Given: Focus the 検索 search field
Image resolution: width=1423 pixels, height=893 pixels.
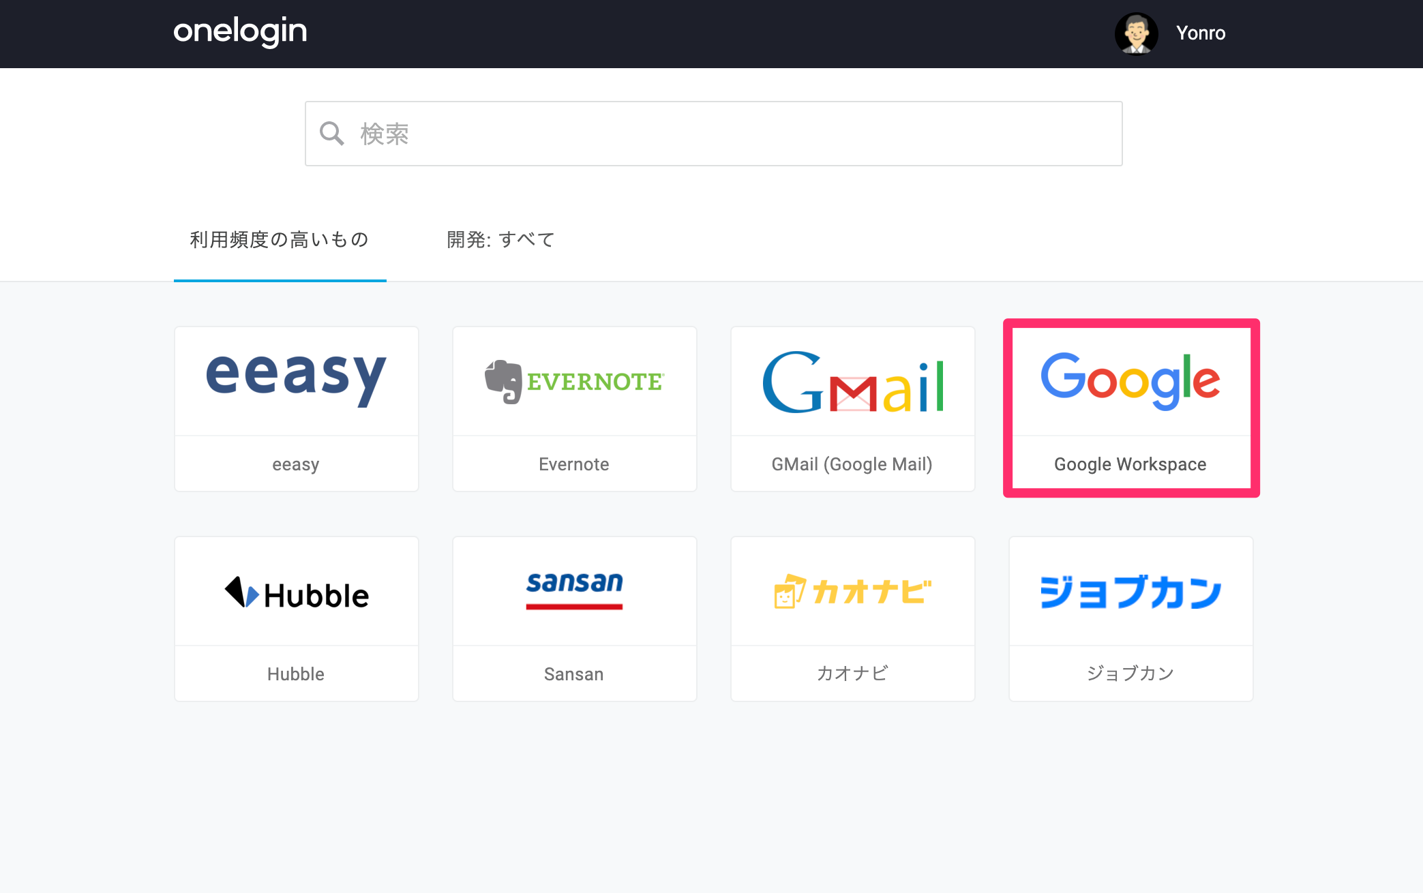Looking at the screenshot, I should tap(713, 134).
